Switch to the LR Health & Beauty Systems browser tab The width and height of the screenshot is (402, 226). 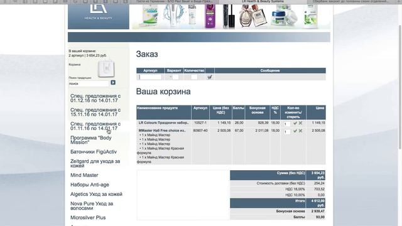pos(263,1)
